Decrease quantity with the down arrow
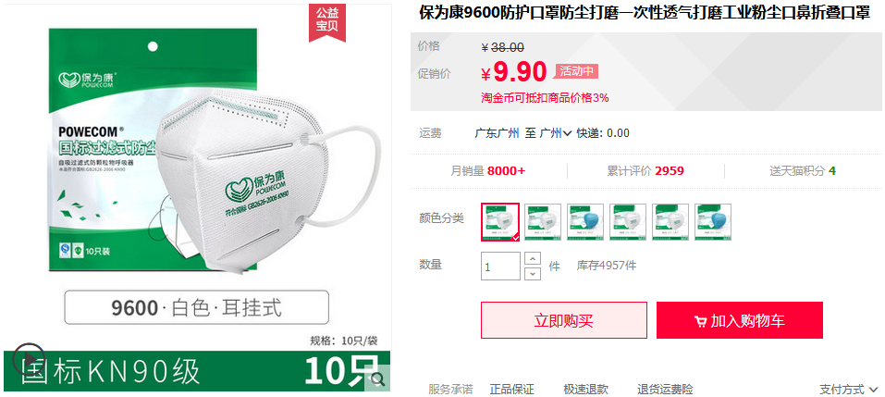The image size is (885, 397). click(533, 274)
